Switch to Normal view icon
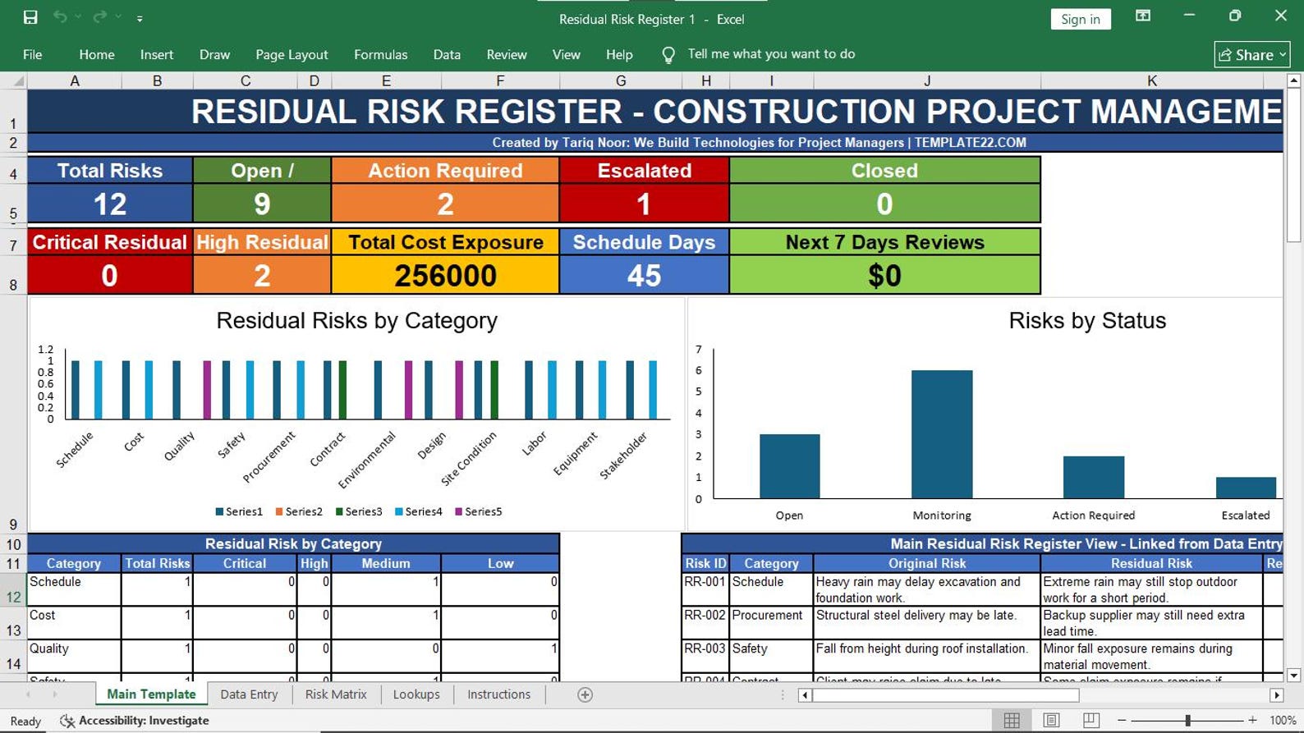 (x=1012, y=721)
